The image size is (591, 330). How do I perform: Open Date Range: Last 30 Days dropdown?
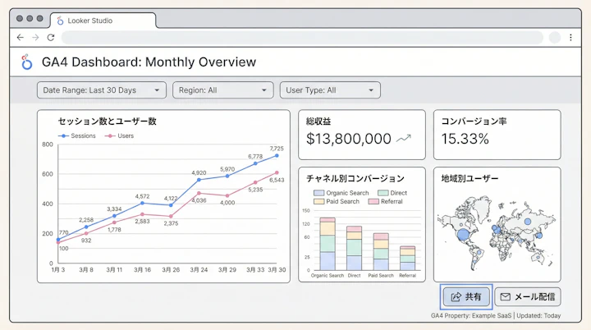102,90
